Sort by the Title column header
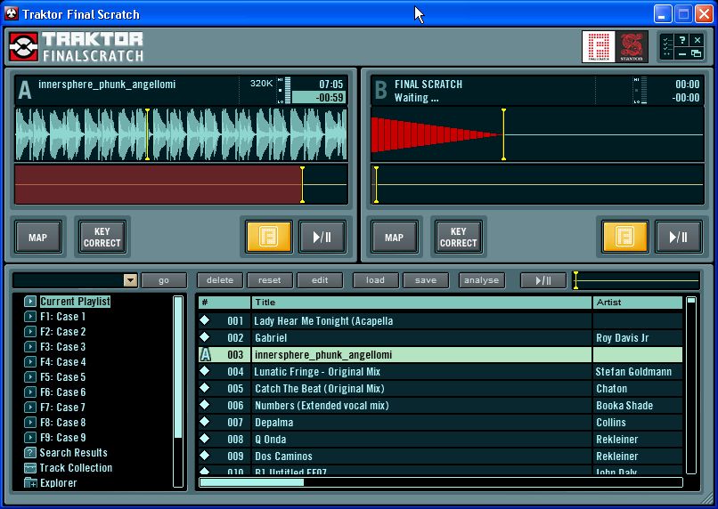This screenshot has height=509, width=718. (421, 303)
